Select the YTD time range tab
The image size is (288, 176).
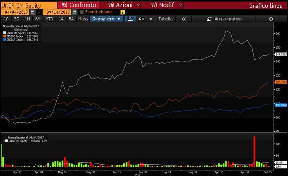[49, 19]
